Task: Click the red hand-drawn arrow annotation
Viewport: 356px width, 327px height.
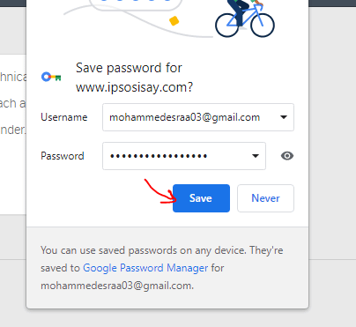Action: pyautogui.click(x=160, y=191)
